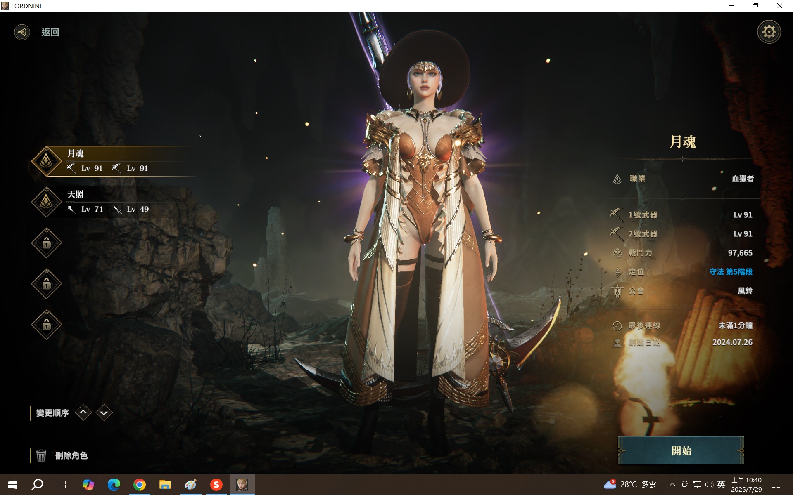Open Google Chrome from the taskbar
The width and height of the screenshot is (793, 495).
(x=139, y=485)
